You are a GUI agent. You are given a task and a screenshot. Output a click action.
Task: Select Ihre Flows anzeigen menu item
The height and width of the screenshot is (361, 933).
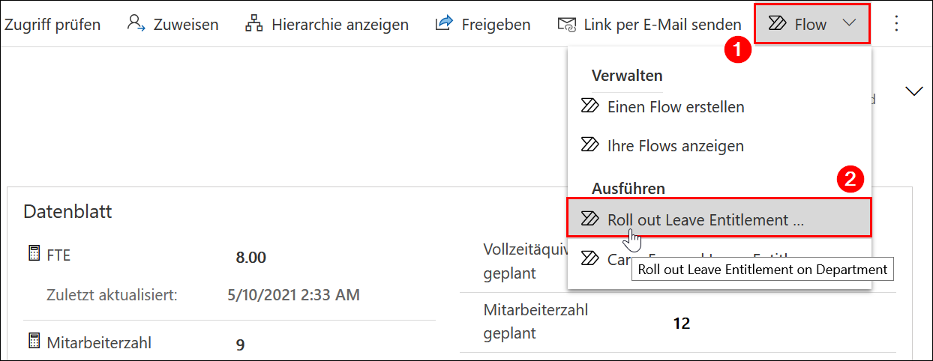point(675,145)
